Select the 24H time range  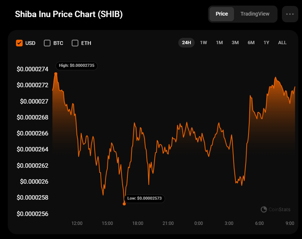(186, 43)
